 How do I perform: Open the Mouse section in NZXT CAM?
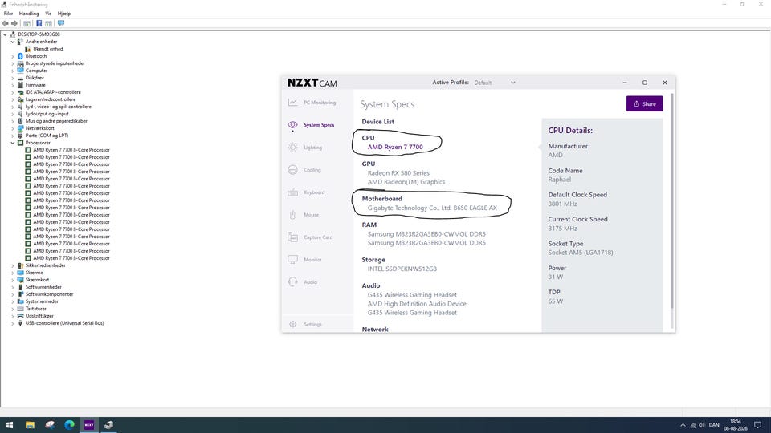click(x=304, y=215)
